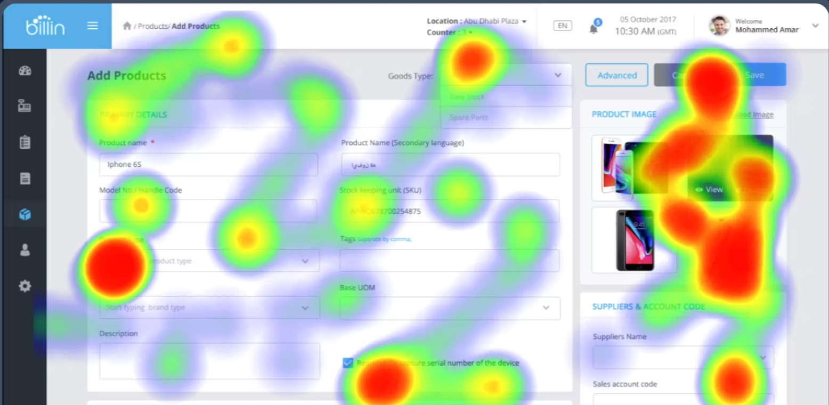Open the user profile sidebar icon
This screenshot has height=405, width=829.
point(25,250)
